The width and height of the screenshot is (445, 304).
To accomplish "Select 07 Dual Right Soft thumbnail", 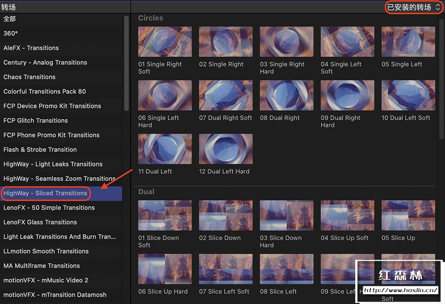I will click(x=226, y=95).
